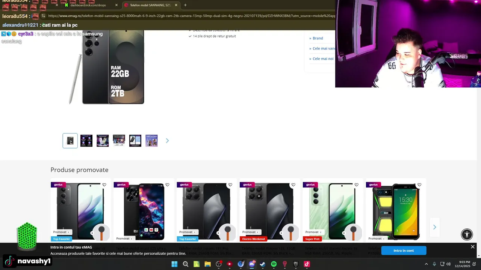Open the TikTok taskbar app
481x270 pixels.
pos(307,264)
